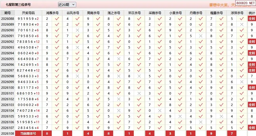Click the red checkmark in 鸿雁杀号 row 2026088
The height and width of the screenshot is (136, 256).
pos(57,19)
